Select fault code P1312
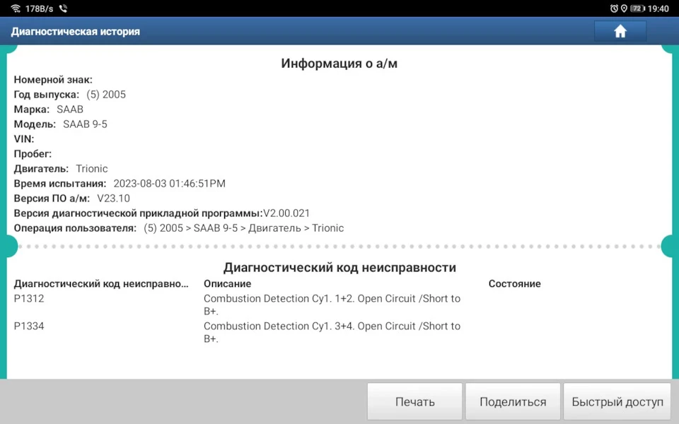 click(x=28, y=298)
